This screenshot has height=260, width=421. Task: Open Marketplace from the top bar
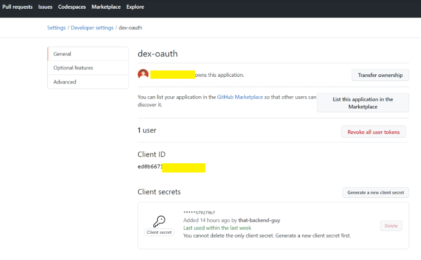coord(106,7)
